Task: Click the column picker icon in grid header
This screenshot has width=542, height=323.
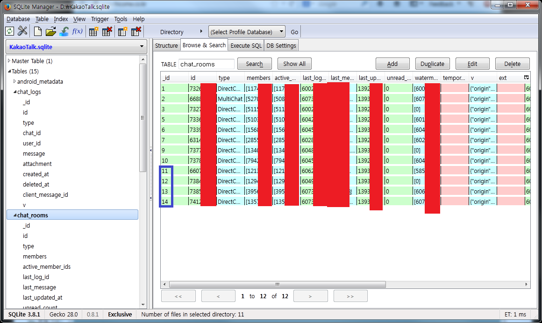Action: pos(527,78)
